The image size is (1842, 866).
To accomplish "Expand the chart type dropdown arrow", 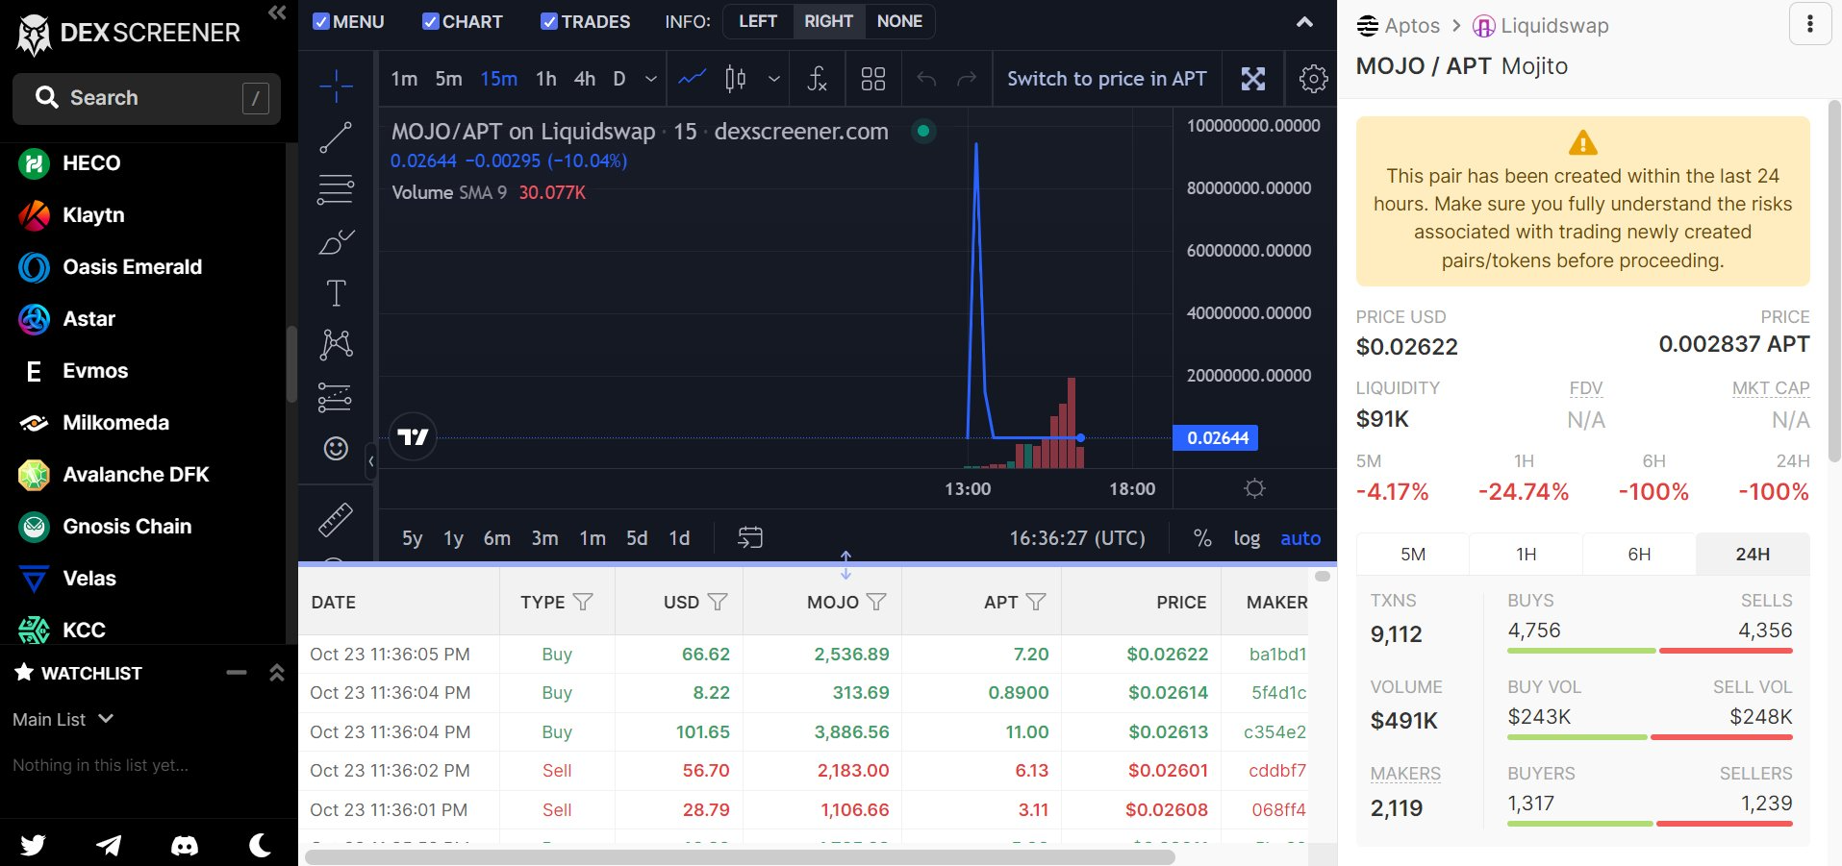I will tap(774, 79).
